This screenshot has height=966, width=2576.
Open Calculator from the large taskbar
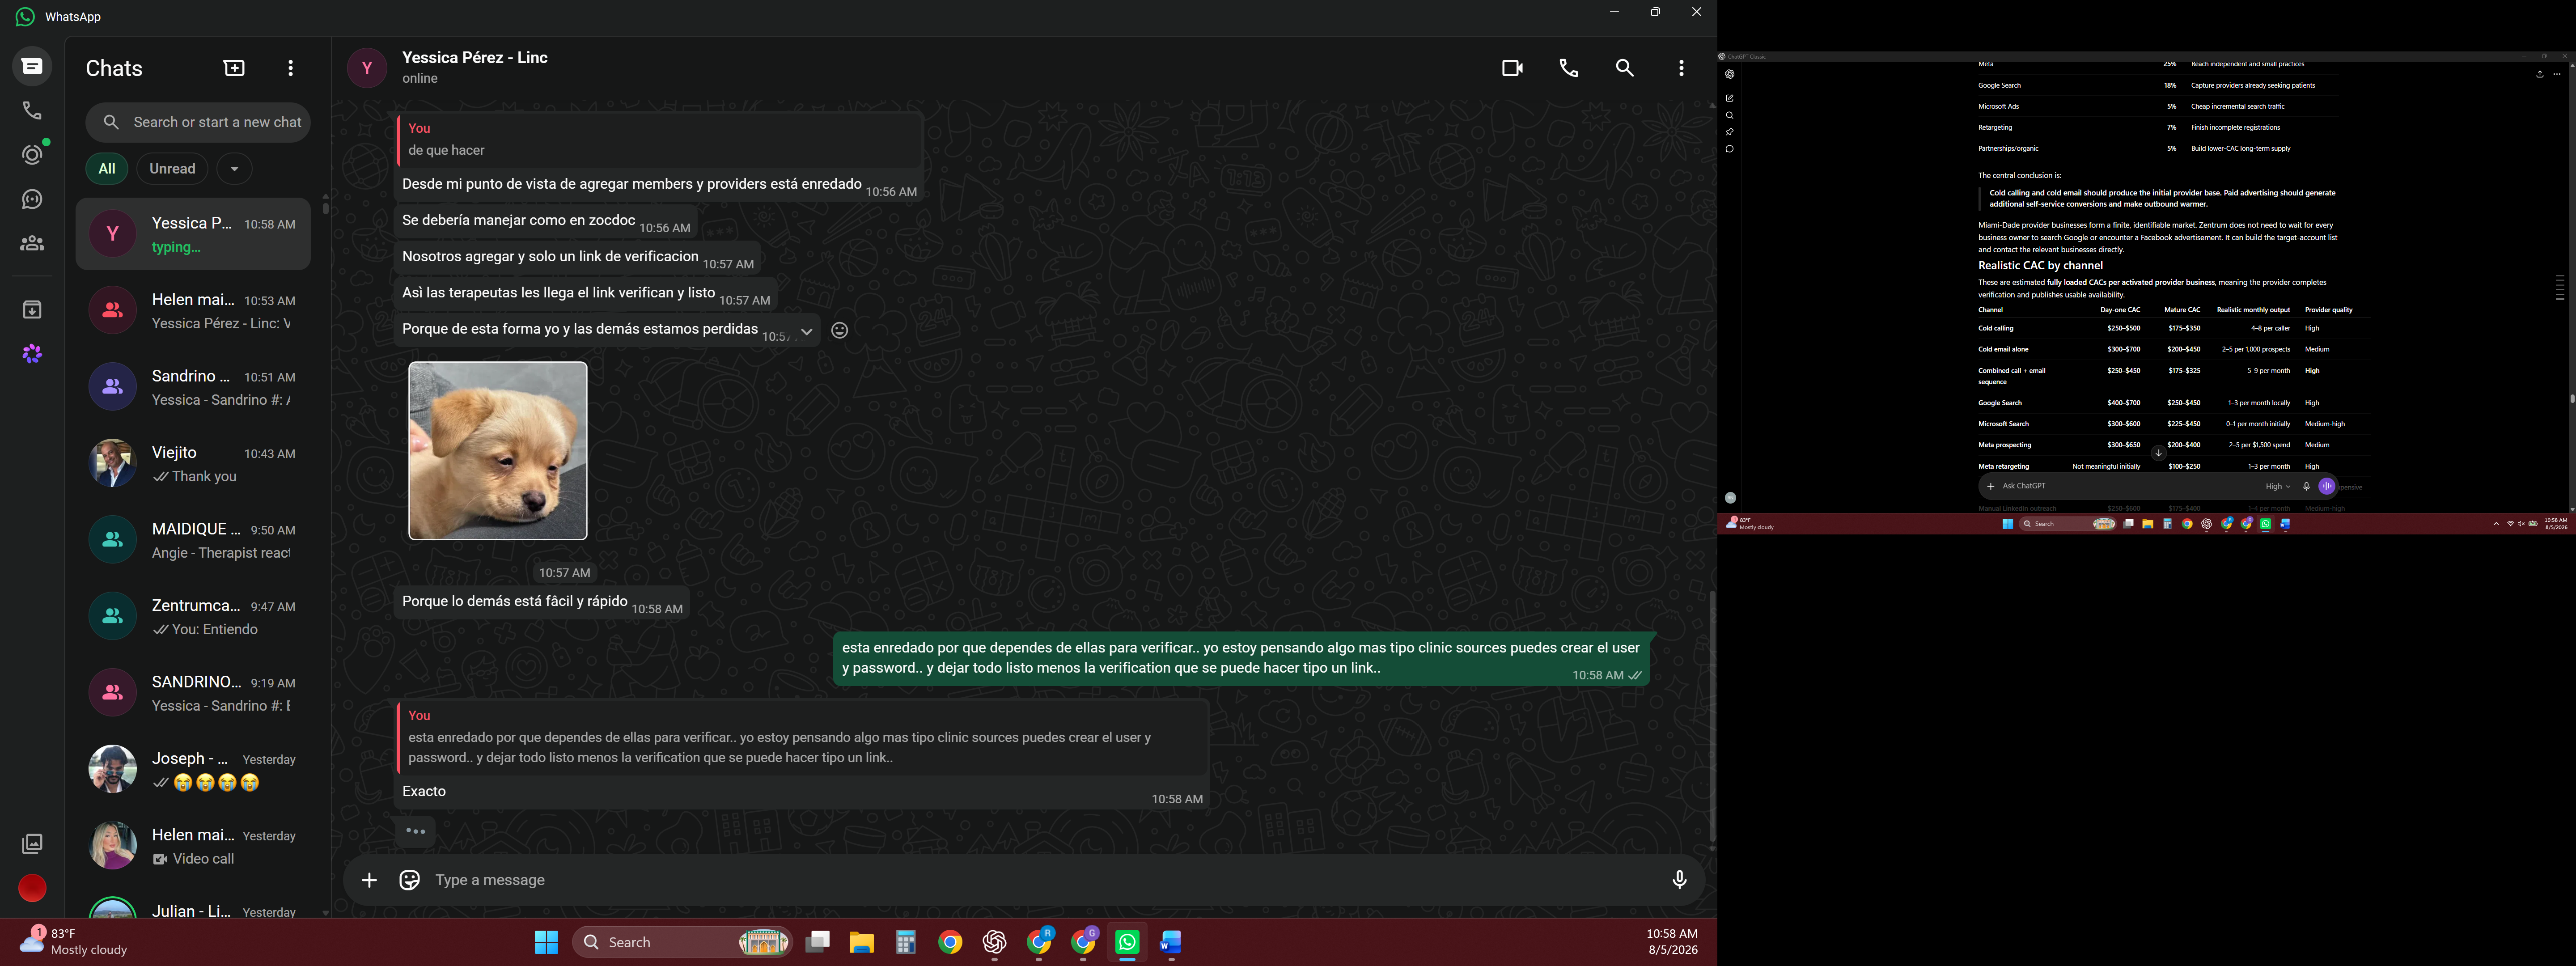pos(906,942)
